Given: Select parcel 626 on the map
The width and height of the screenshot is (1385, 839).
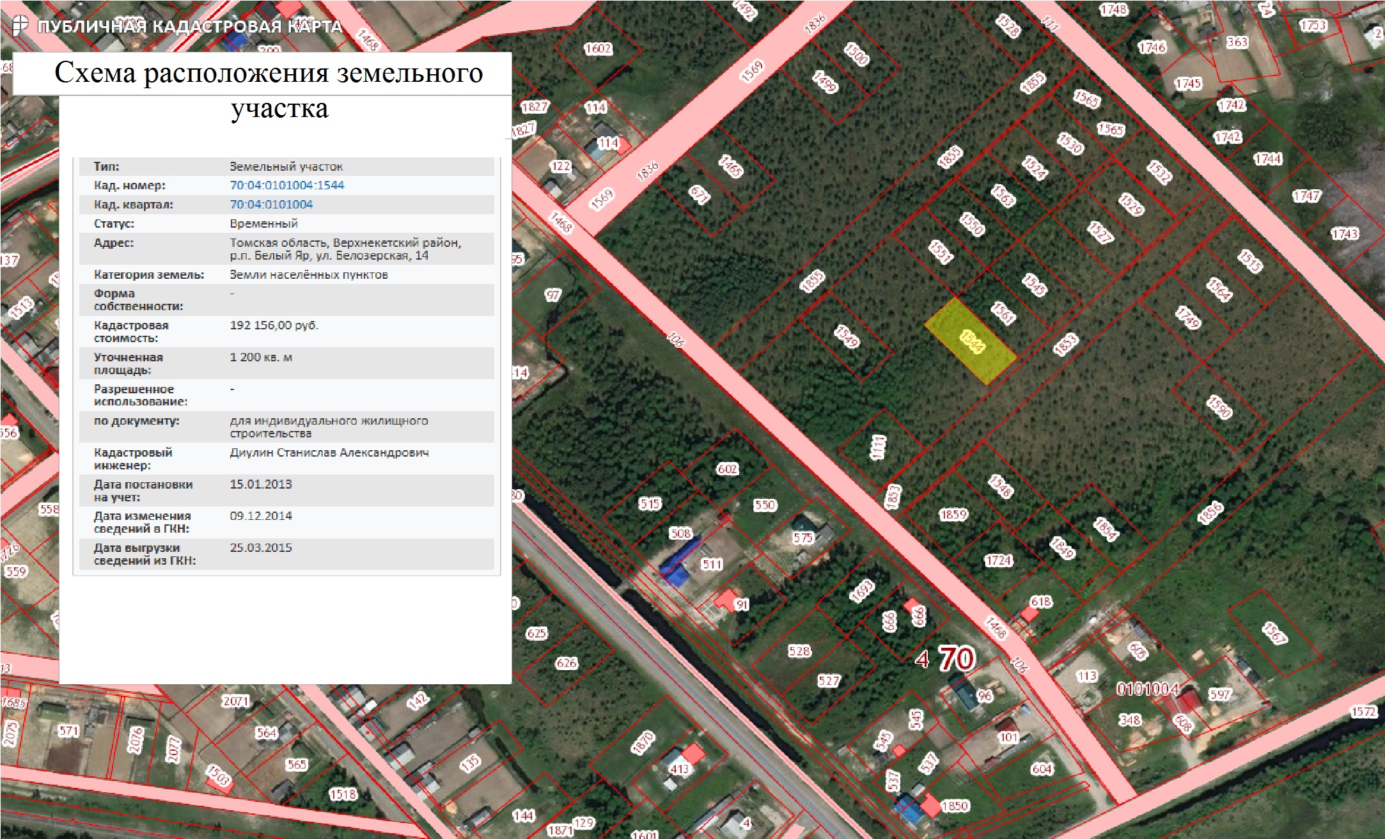Looking at the screenshot, I should (567, 663).
